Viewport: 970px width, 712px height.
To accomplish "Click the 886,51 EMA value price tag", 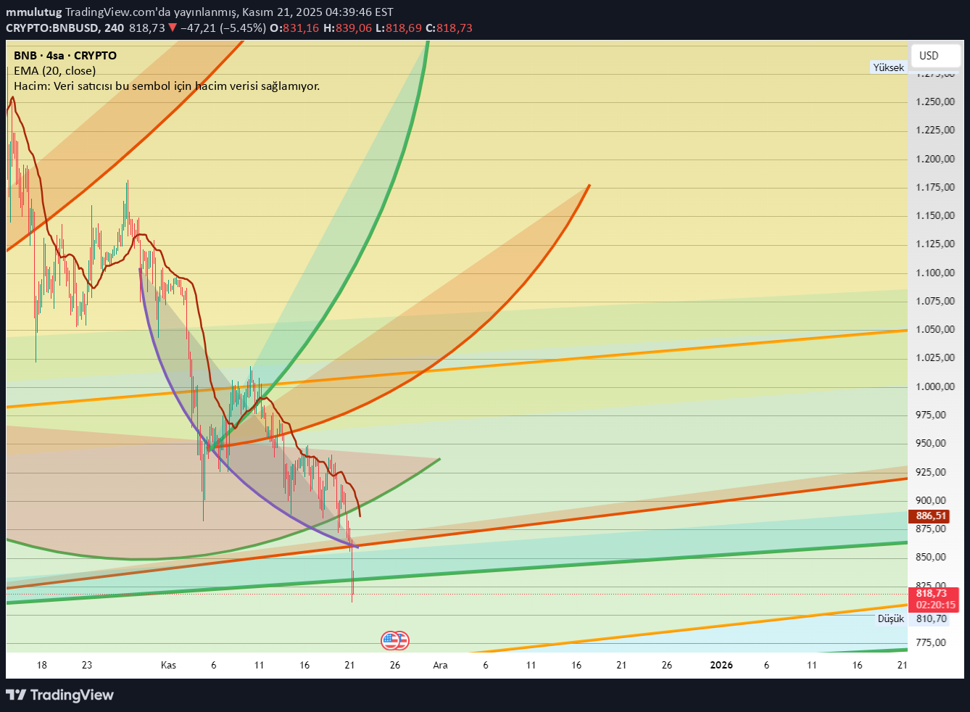I will [931, 516].
